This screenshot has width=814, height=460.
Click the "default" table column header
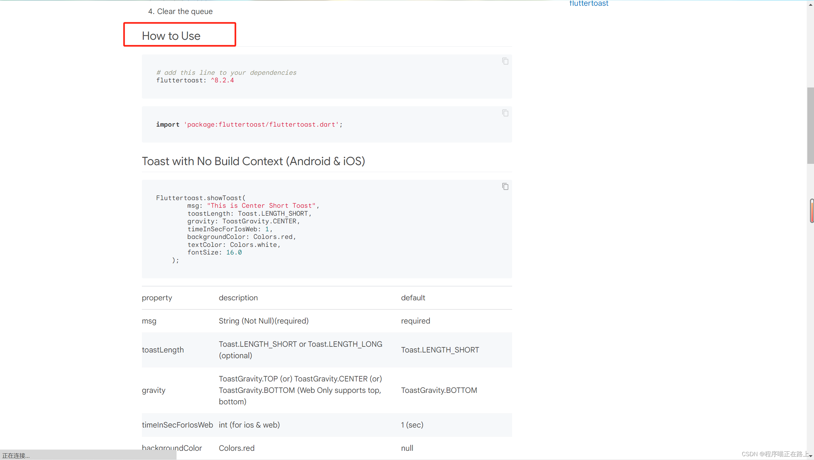pyautogui.click(x=413, y=298)
